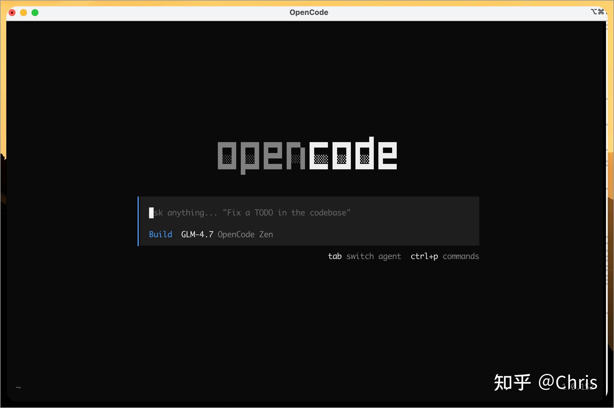Minimize the OpenCode window with the yellow button
The image size is (614, 408).
click(x=24, y=13)
